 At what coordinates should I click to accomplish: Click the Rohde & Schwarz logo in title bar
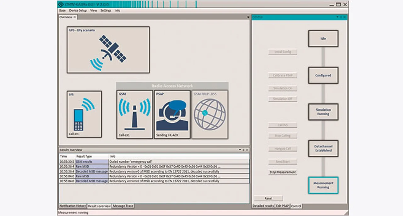61,4
